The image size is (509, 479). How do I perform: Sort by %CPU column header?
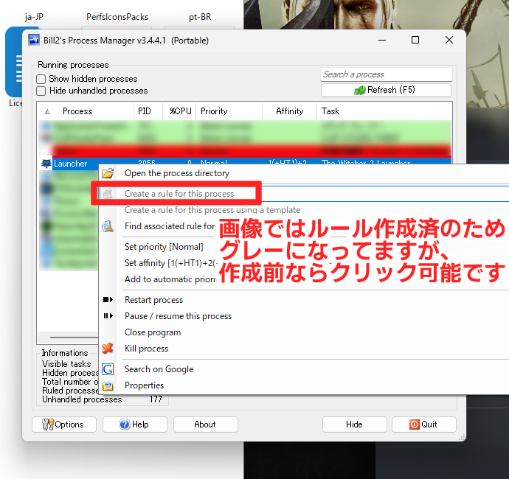[179, 111]
